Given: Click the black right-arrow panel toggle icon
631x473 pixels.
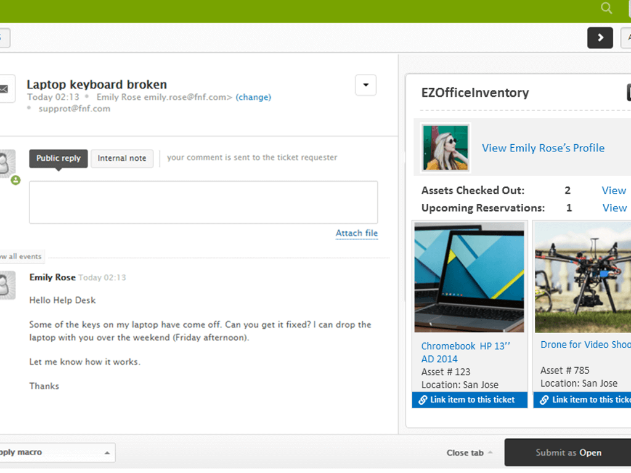Looking at the screenshot, I should [x=600, y=38].
